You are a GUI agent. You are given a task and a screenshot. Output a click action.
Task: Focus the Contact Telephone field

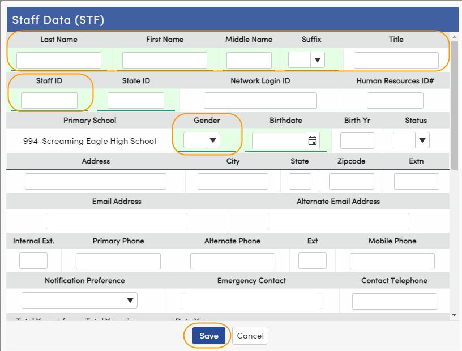click(x=395, y=301)
